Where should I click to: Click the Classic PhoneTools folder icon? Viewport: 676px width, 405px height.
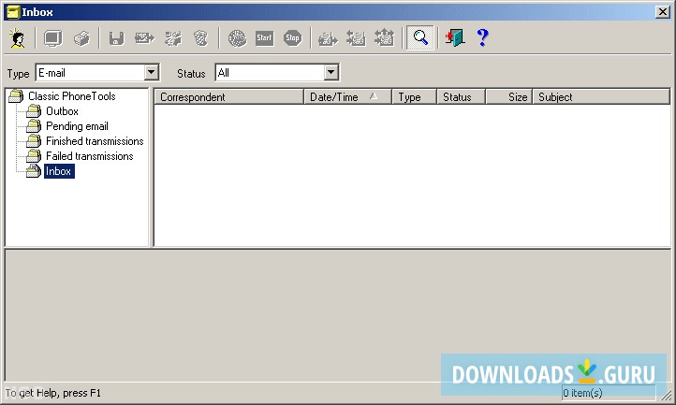[16, 96]
